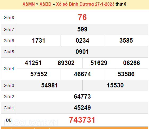Click the Giải 4 number 51629

pyautogui.click(x=99, y=63)
